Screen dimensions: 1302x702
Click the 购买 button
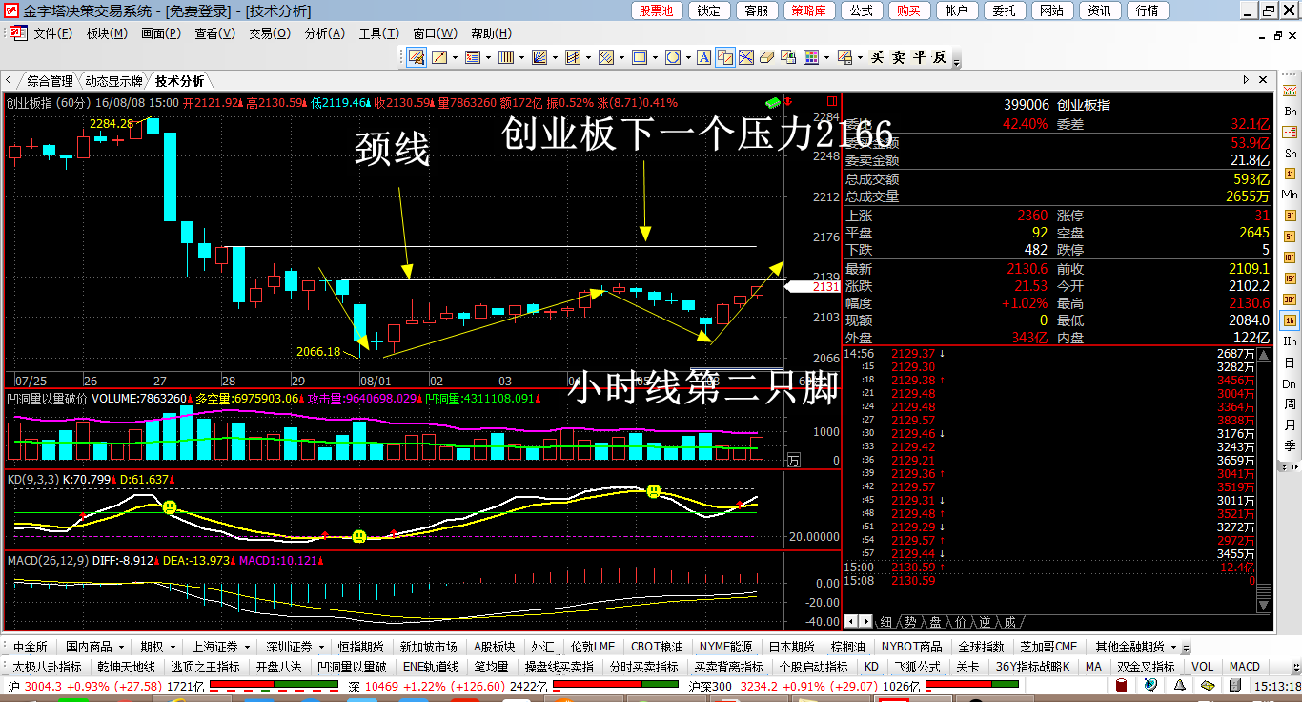point(908,10)
